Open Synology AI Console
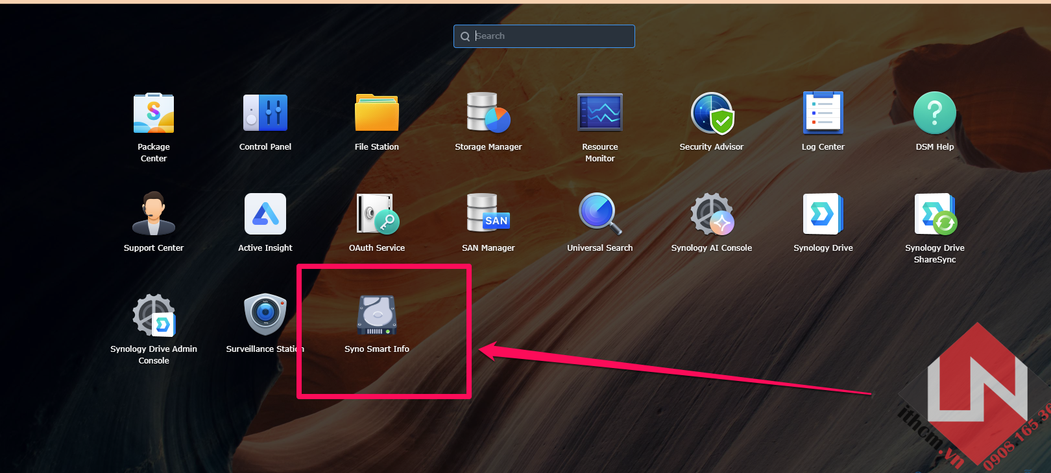Viewport: 1051px width, 473px height. 712,214
